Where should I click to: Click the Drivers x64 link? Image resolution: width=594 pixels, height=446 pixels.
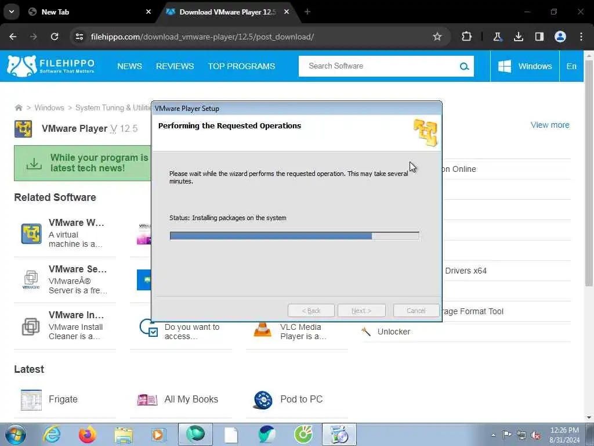[x=466, y=271]
